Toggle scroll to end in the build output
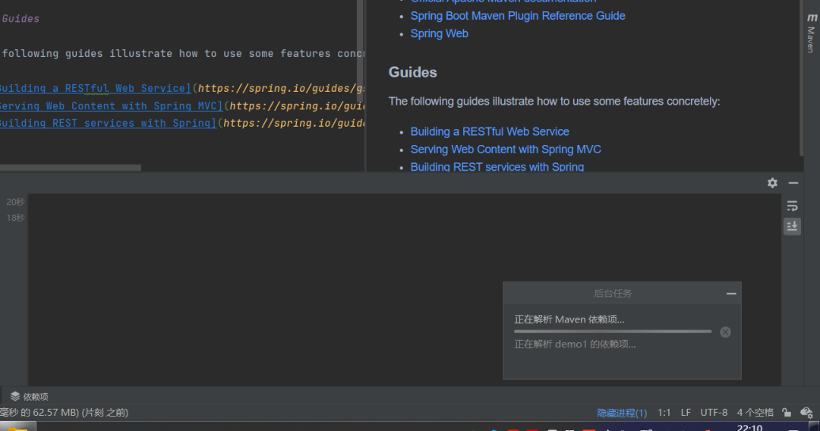820x431 pixels. [792, 226]
